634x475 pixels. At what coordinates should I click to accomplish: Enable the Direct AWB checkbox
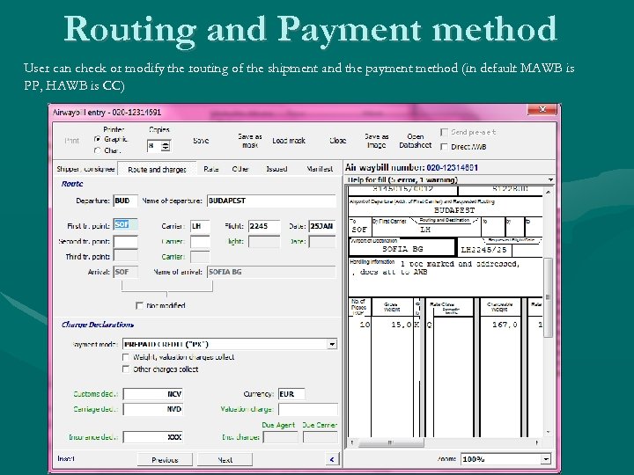444,147
